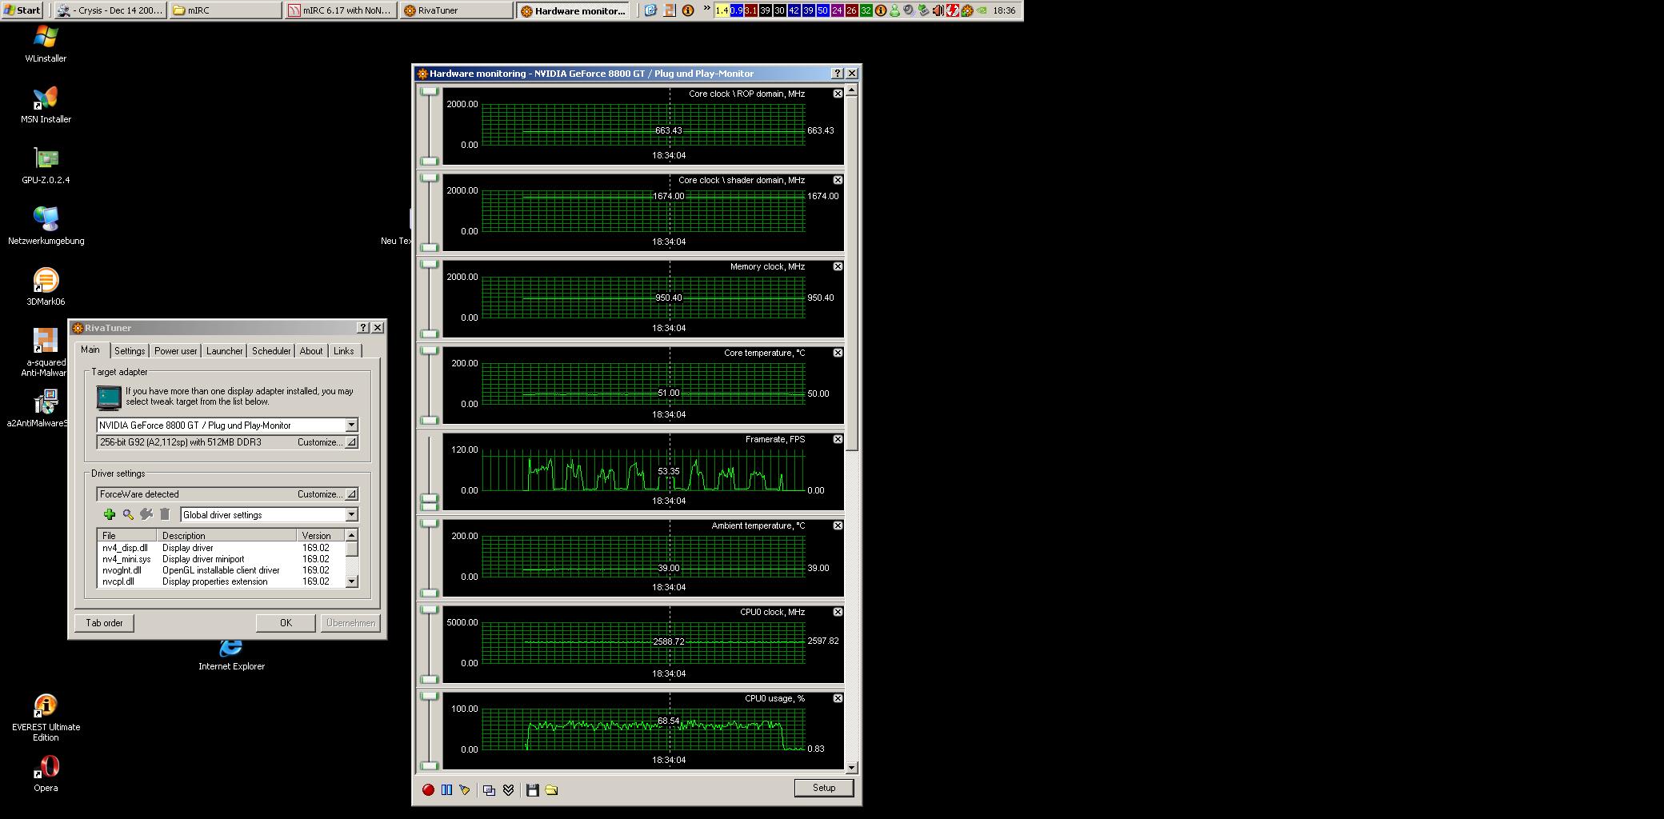Click the green plus icon in Driver settings
The height and width of the screenshot is (819, 1664).
tap(110, 514)
